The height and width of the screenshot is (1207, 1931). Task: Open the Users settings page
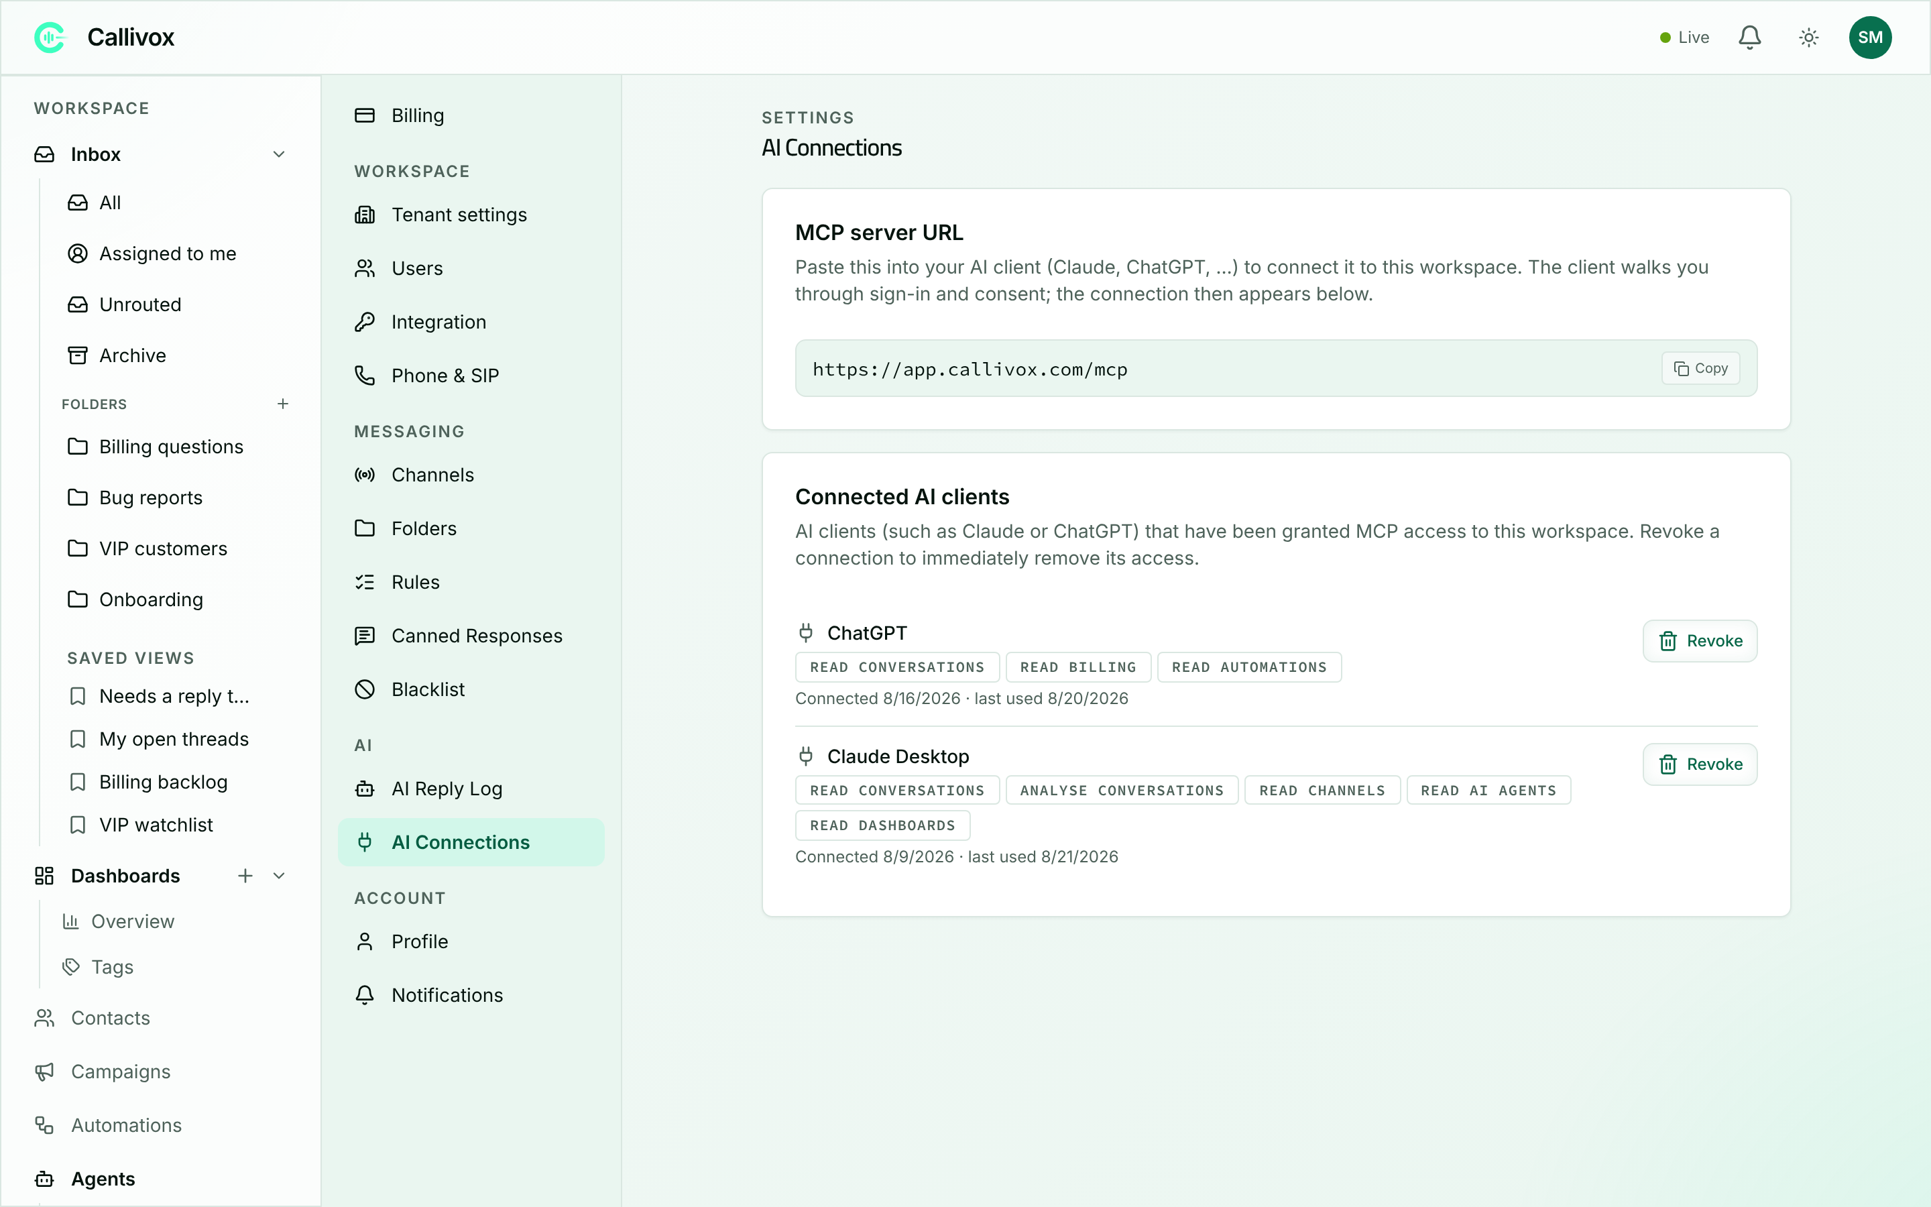point(471,268)
